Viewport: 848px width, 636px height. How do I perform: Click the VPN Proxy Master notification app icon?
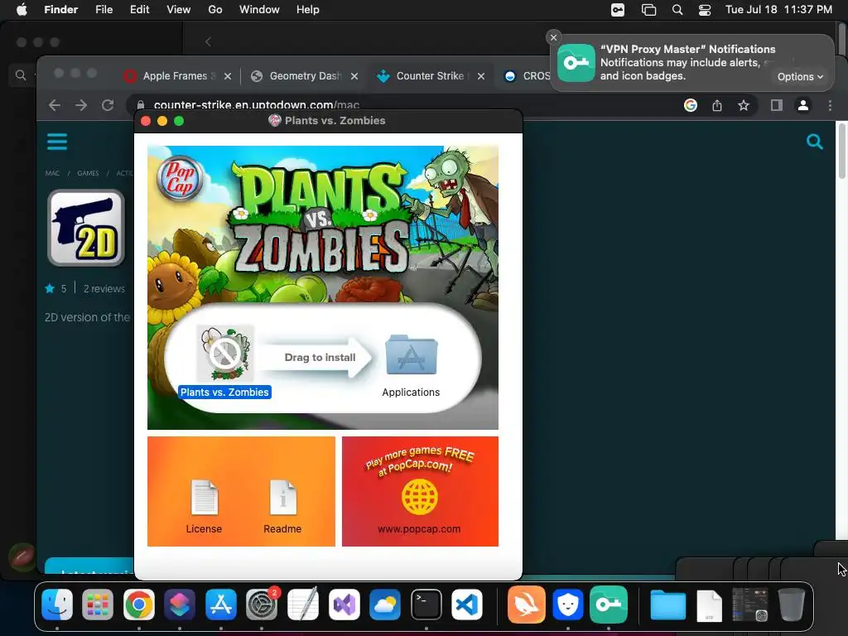tap(576, 63)
